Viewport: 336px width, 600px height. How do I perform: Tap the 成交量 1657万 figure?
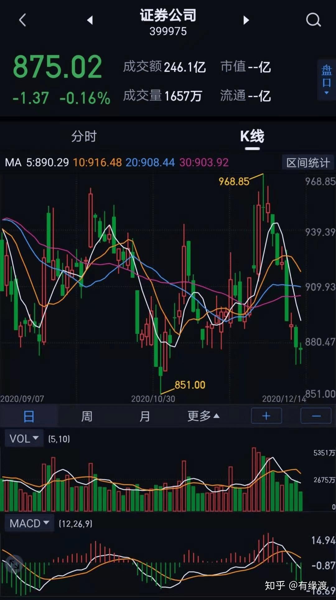[163, 96]
